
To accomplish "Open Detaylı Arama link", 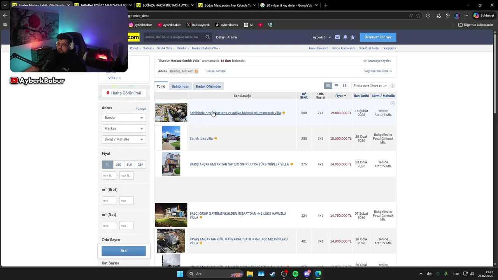I will (x=226, y=37).
